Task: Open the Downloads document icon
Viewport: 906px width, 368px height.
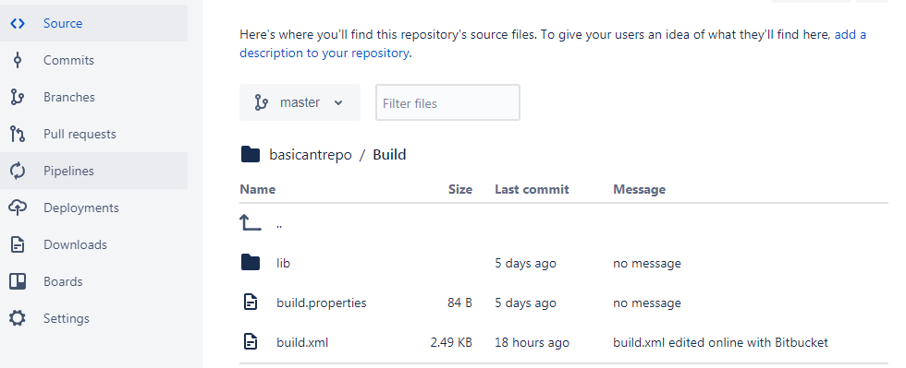Action: tap(18, 244)
